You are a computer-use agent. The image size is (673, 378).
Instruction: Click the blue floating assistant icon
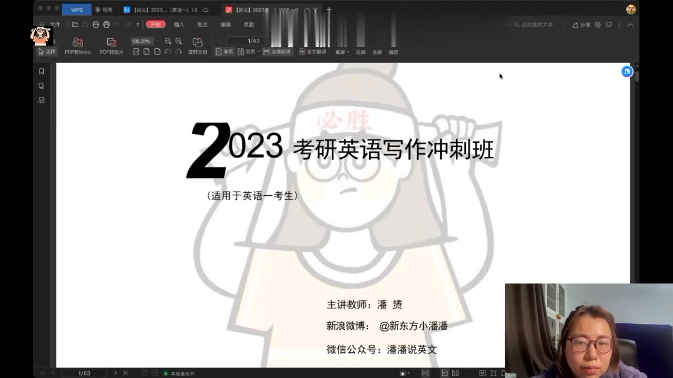coord(627,71)
